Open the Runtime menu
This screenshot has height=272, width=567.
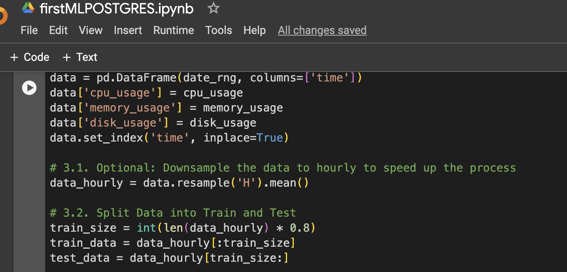pyautogui.click(x=173, y=30)
